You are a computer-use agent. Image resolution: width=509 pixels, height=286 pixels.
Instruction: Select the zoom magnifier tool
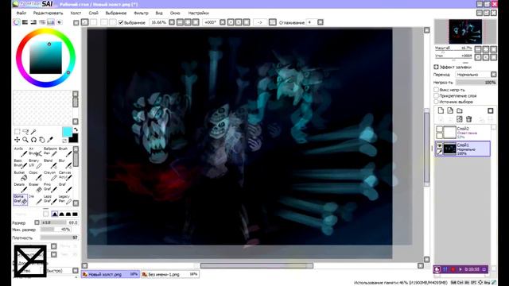(x=25, y=140)
